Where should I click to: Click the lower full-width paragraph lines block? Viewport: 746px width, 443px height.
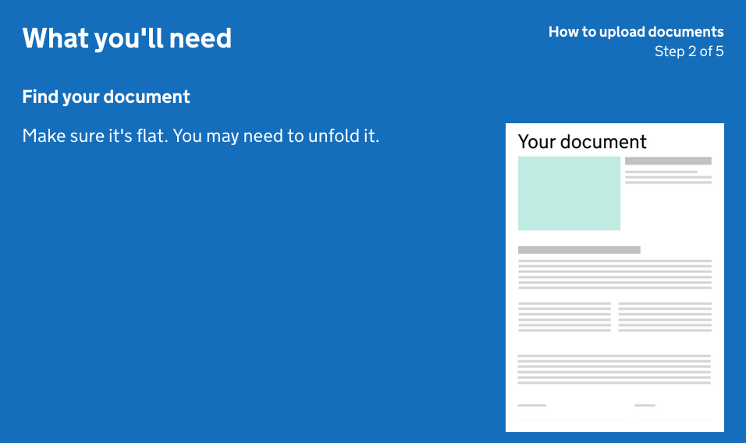tap(614, 369)
